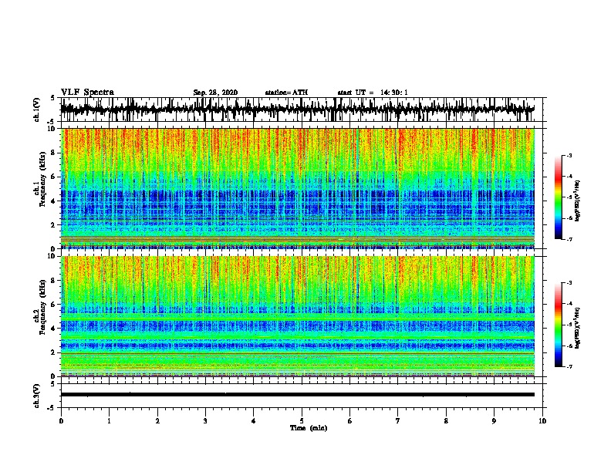Click time axis tick label "8"

[x=446, y=421]
